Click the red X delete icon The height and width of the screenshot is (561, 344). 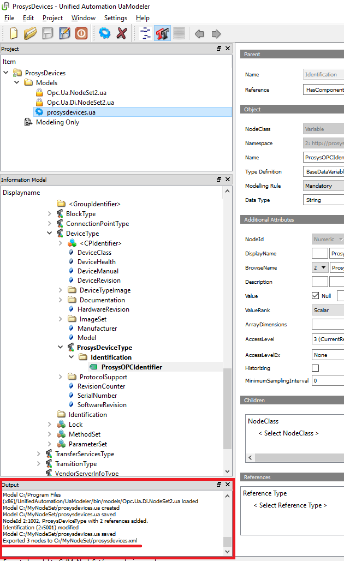[x=121, y=33]
